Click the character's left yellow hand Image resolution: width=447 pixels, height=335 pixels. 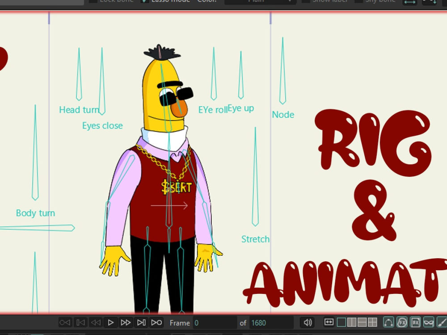point(114,261)
